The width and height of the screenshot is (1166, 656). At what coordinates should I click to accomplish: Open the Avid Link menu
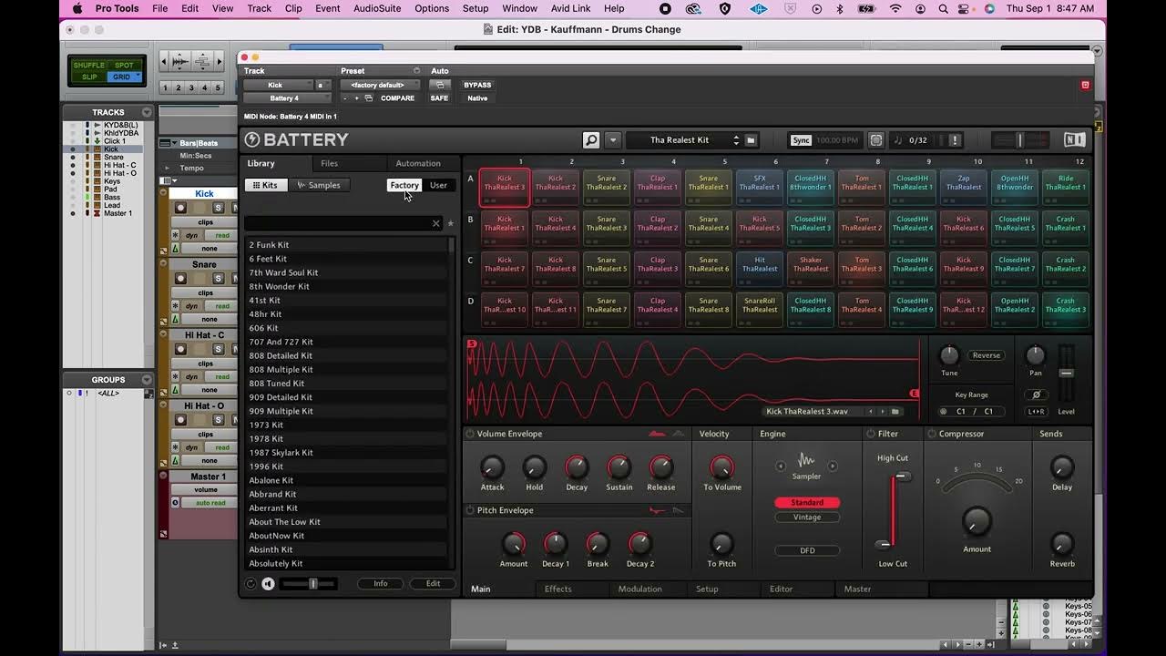click(571, 8)
